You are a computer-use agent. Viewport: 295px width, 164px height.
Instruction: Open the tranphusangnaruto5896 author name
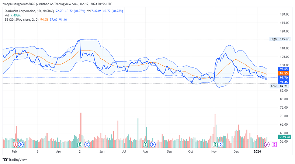(x=19, y=3)
